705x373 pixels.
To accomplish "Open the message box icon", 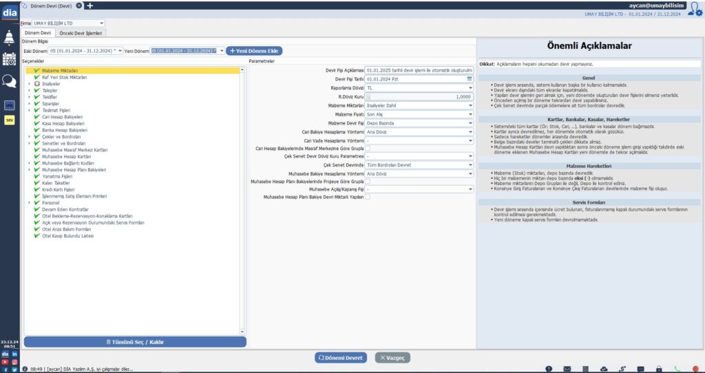I will coord(641,369).
